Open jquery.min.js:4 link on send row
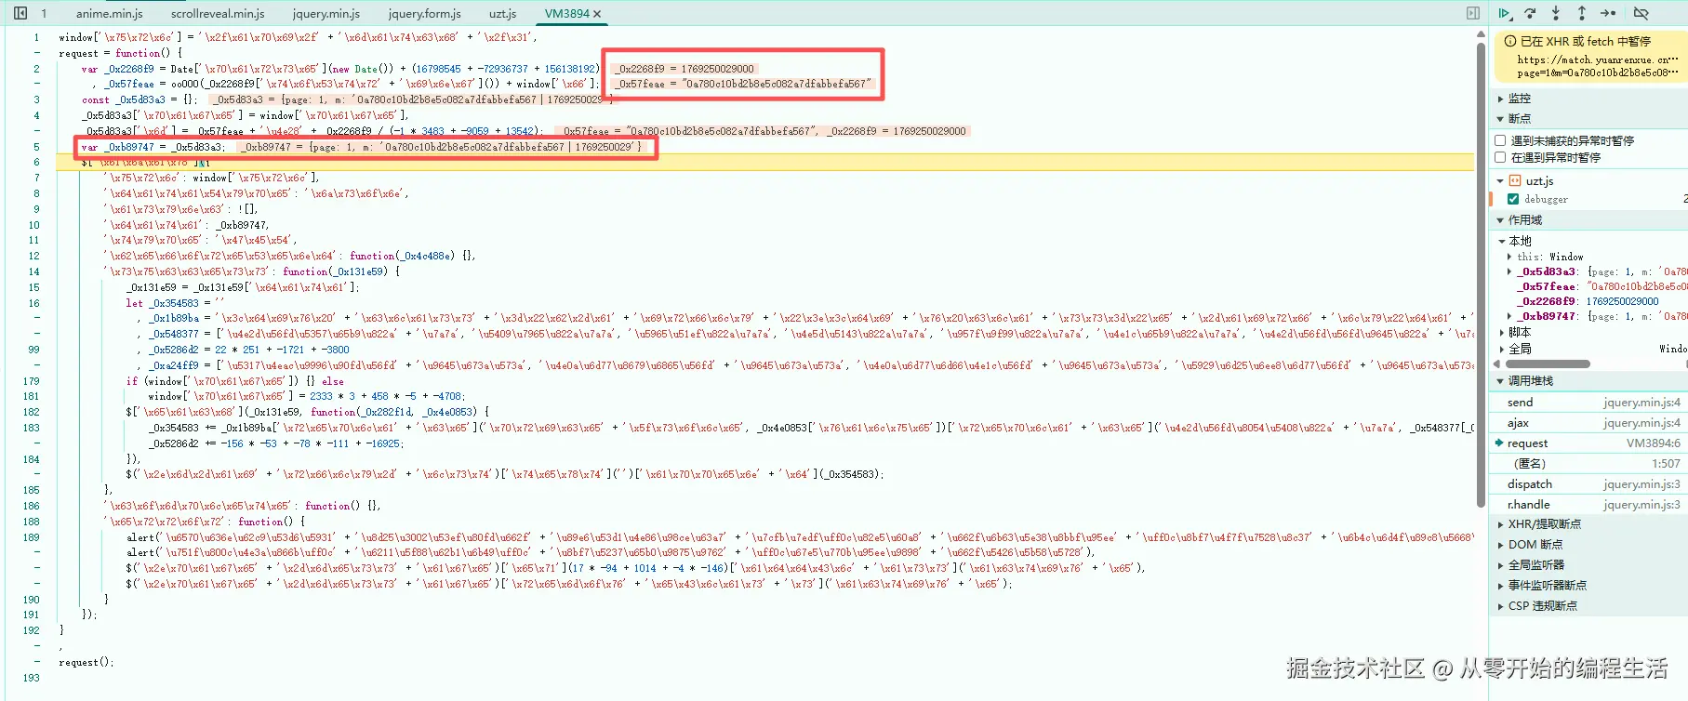The height and width of the screenshot is (701, 1688). pos(1641,403)
